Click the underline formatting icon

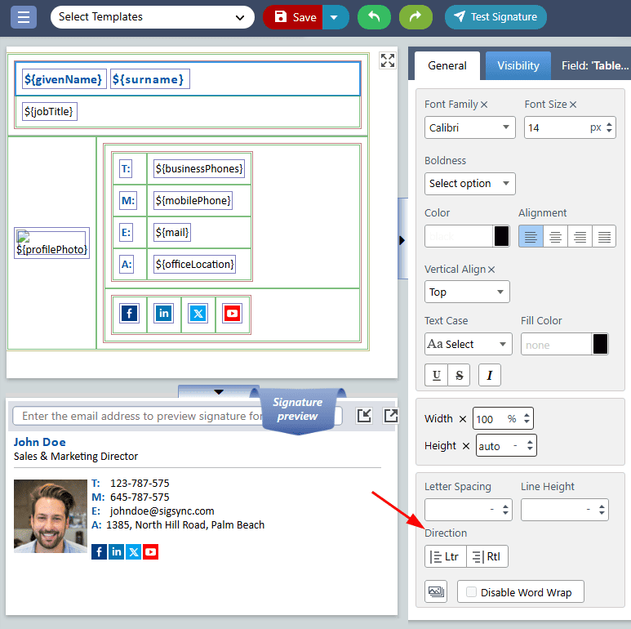[x=437, y=375]
